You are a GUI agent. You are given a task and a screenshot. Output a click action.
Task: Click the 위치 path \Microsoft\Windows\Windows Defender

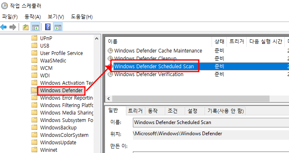pyautogui.click(x=178, y=134)
